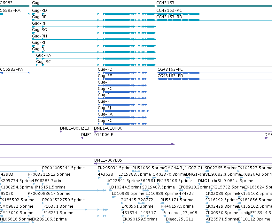Click the SD02265.5prime EST label
272x224 pixels.
[x=221, y=168]
